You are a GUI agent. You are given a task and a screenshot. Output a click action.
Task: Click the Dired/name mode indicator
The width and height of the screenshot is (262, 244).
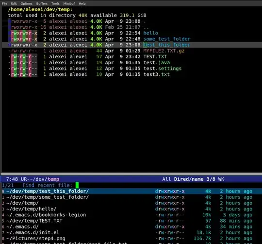click(189, 179)
